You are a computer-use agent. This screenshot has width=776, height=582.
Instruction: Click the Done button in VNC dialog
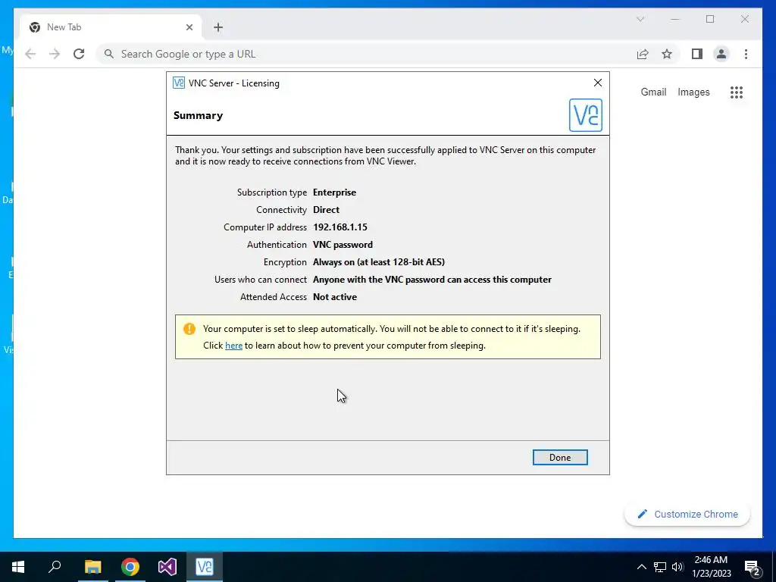[x=560, y=457]
